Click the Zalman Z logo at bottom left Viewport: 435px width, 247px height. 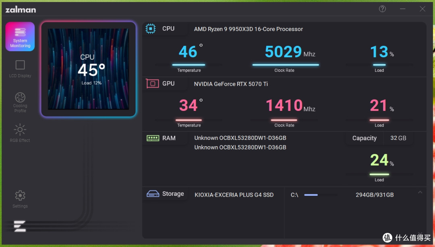(20, 226)
